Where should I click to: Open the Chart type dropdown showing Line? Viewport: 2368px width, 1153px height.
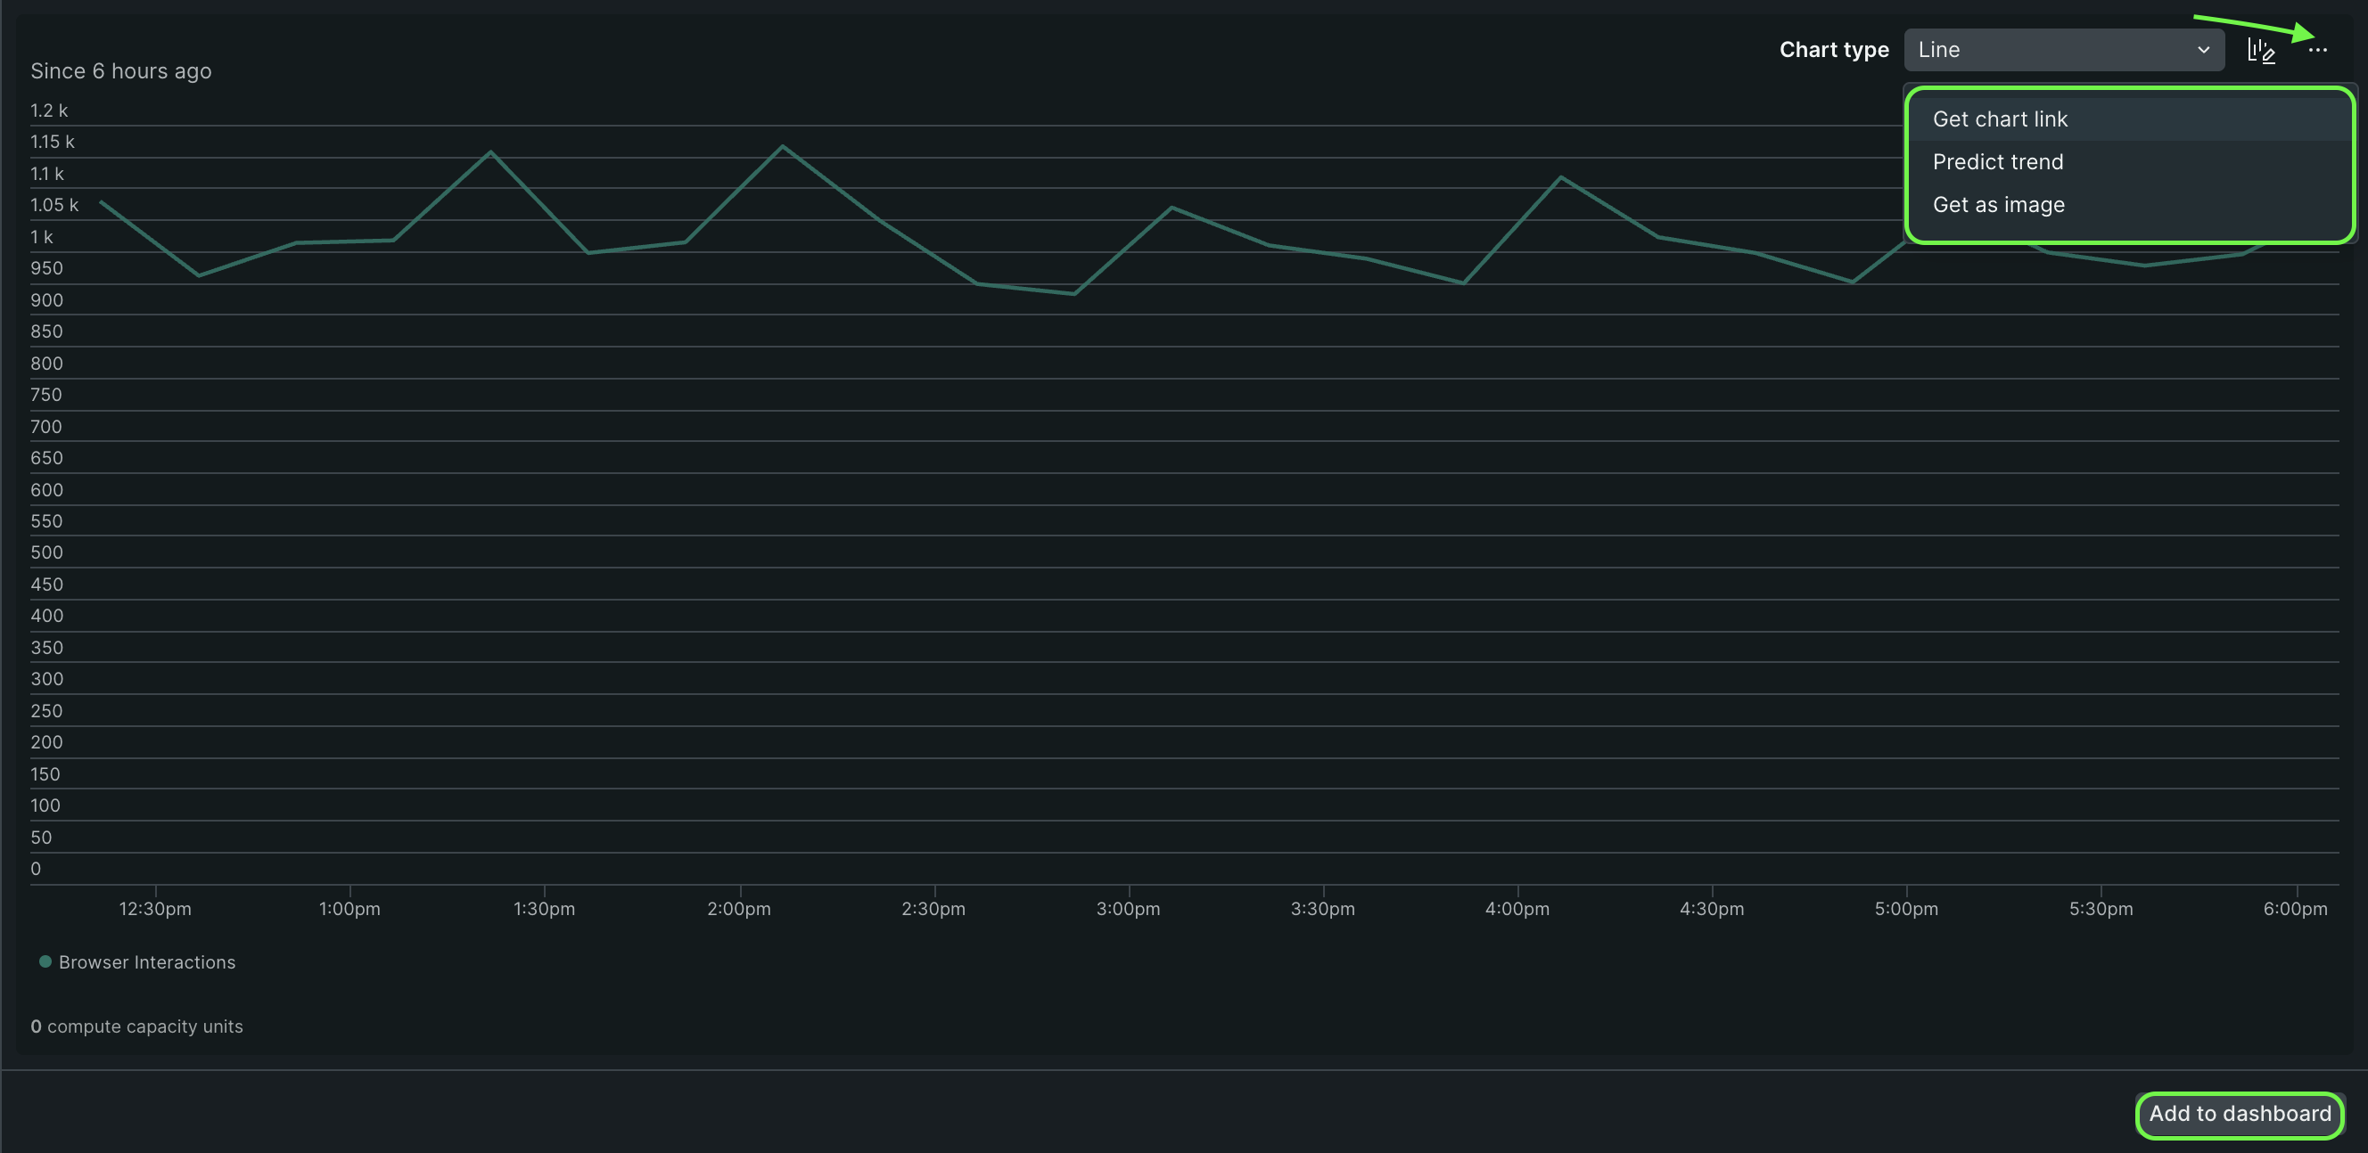point(2064,50)
